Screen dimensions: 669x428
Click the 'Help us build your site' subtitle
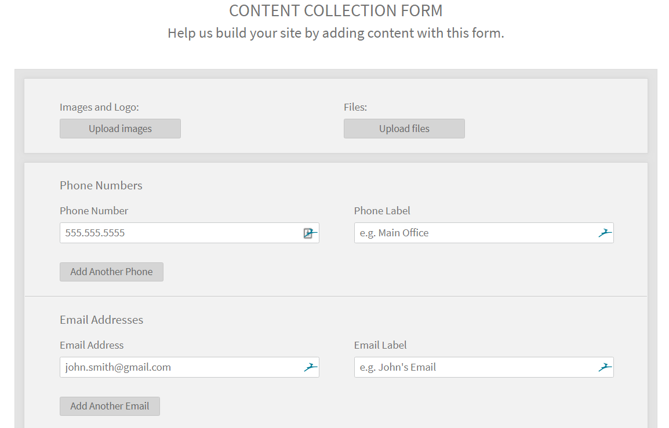tap(336, 33)
